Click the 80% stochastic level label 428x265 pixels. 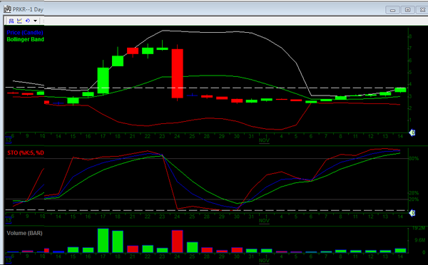click(414, 158)
